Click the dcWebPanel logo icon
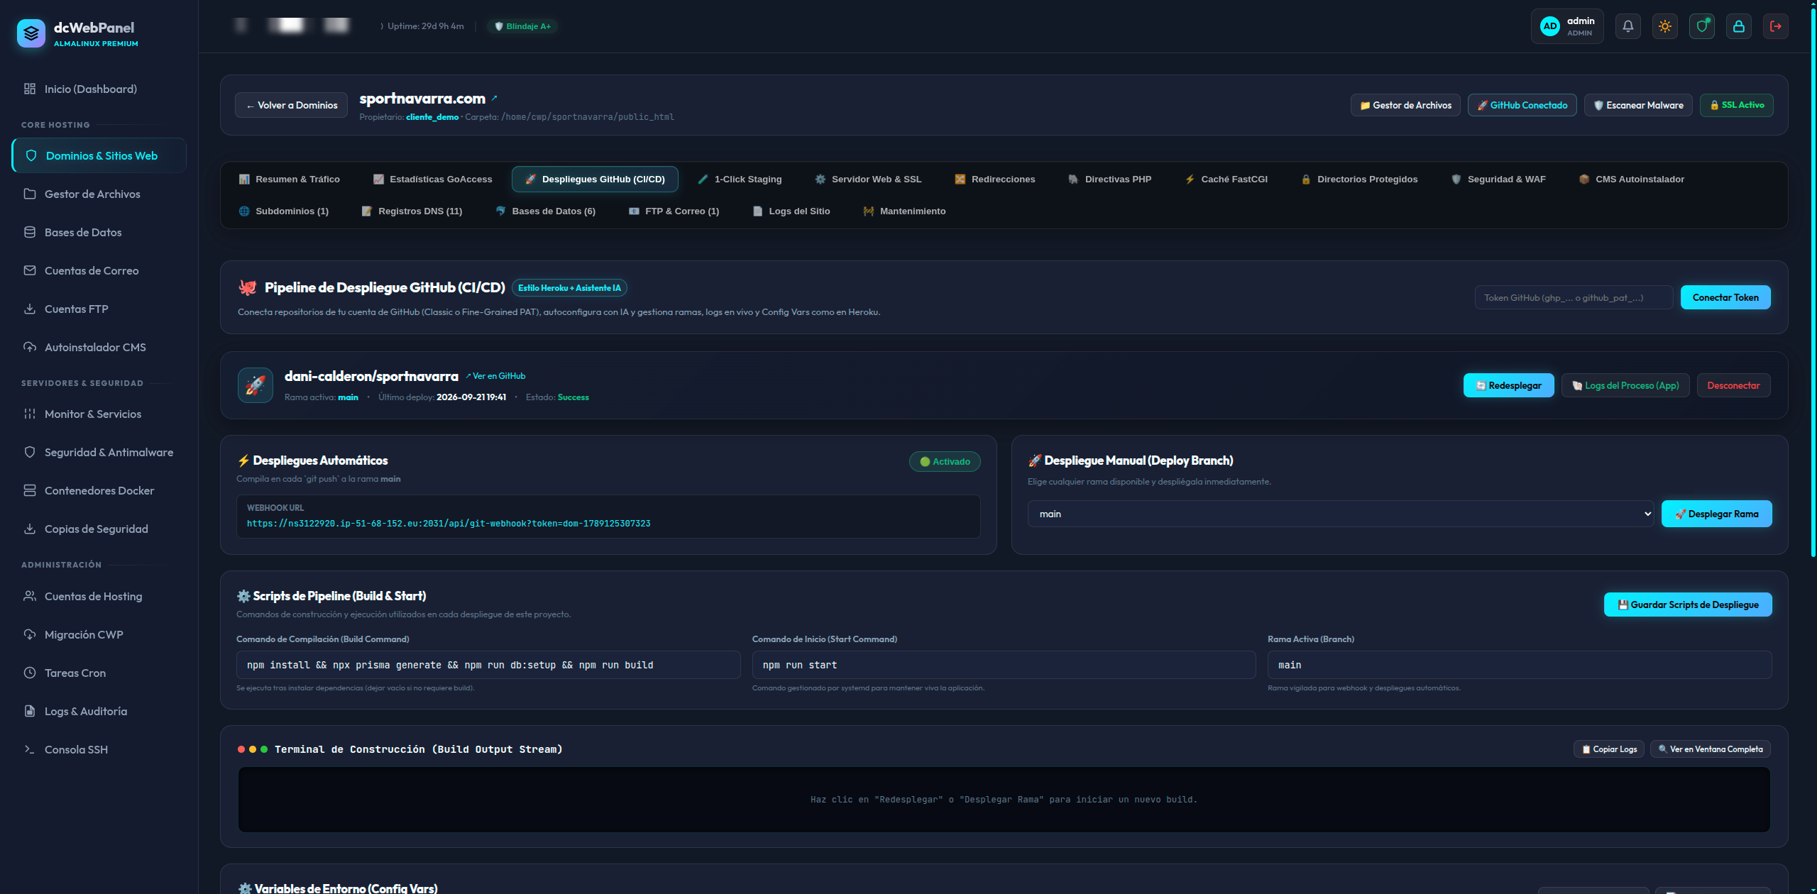1817x894 pixels. point(31,33)
